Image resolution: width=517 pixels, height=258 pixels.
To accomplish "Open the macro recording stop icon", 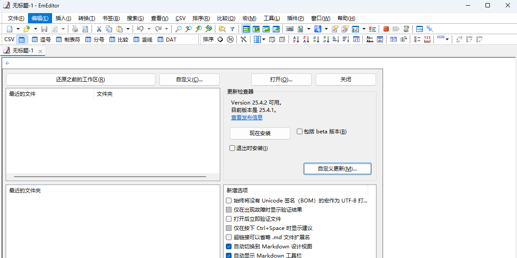I will click(386, 29).
